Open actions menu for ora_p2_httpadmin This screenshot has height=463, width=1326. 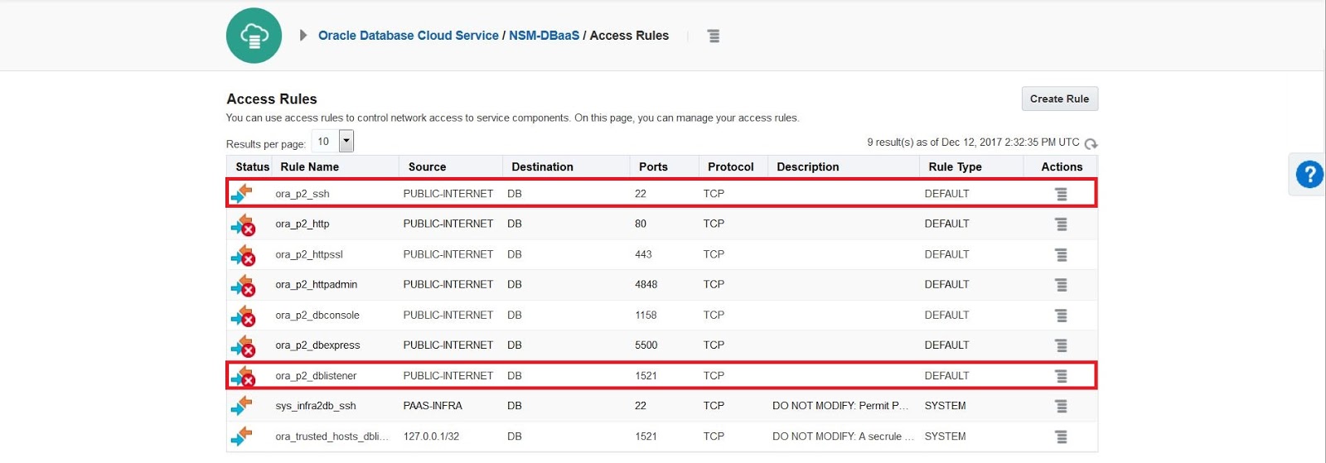tap(1061, 285)
